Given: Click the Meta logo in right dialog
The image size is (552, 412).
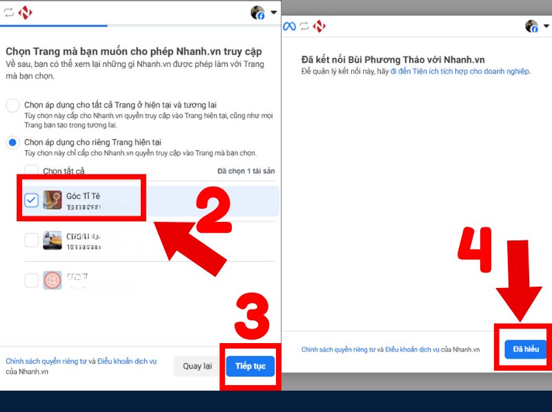Looking at the screenshot, I should [x=289, y=26].
